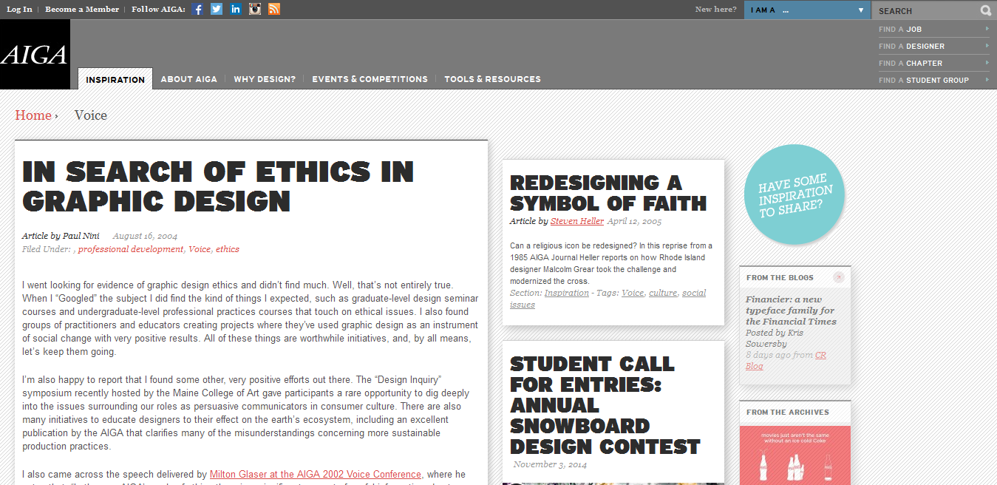Open Steven Heller author link
This screenshot has height=485, width=997.
(577, 221)
